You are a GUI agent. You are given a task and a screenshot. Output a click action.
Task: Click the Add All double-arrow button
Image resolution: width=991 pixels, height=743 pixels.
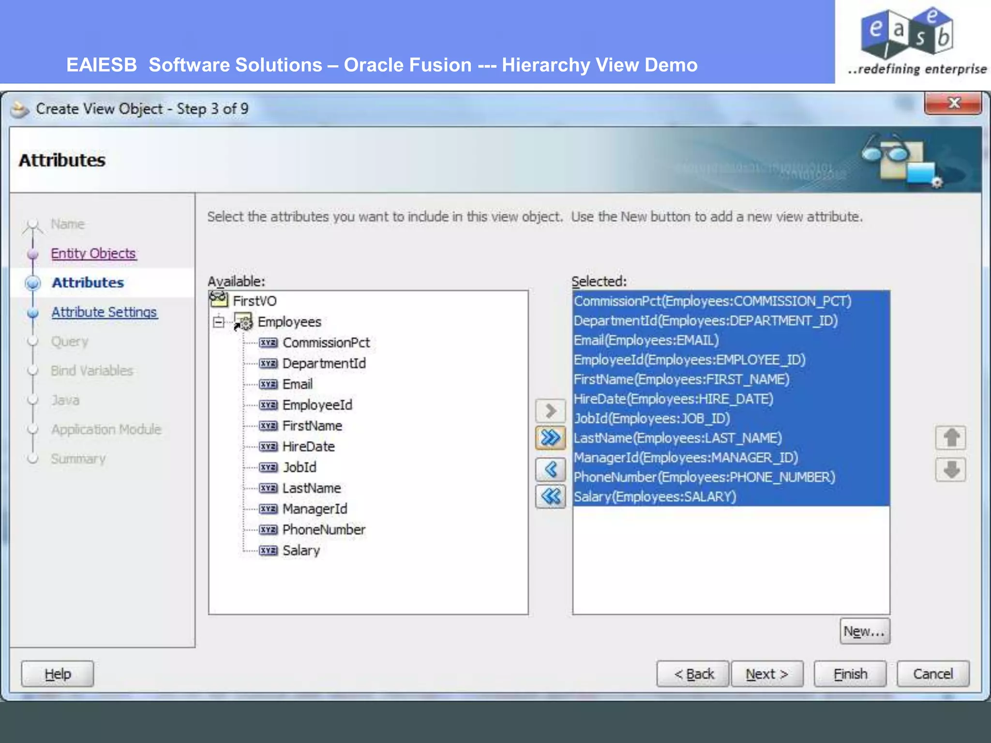550,438
